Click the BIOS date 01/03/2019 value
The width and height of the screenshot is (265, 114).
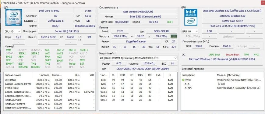(122, 22)
